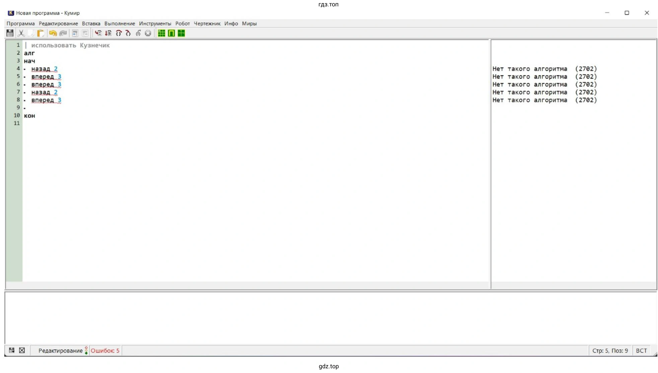Click the Ошибок: 5 status indicator

point(105,351)
